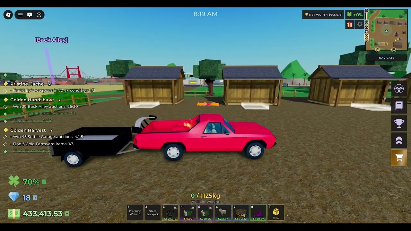Screen dimensions: 411x231
Task: Open the chat bubble icon
Action: (x=30, y=15)
